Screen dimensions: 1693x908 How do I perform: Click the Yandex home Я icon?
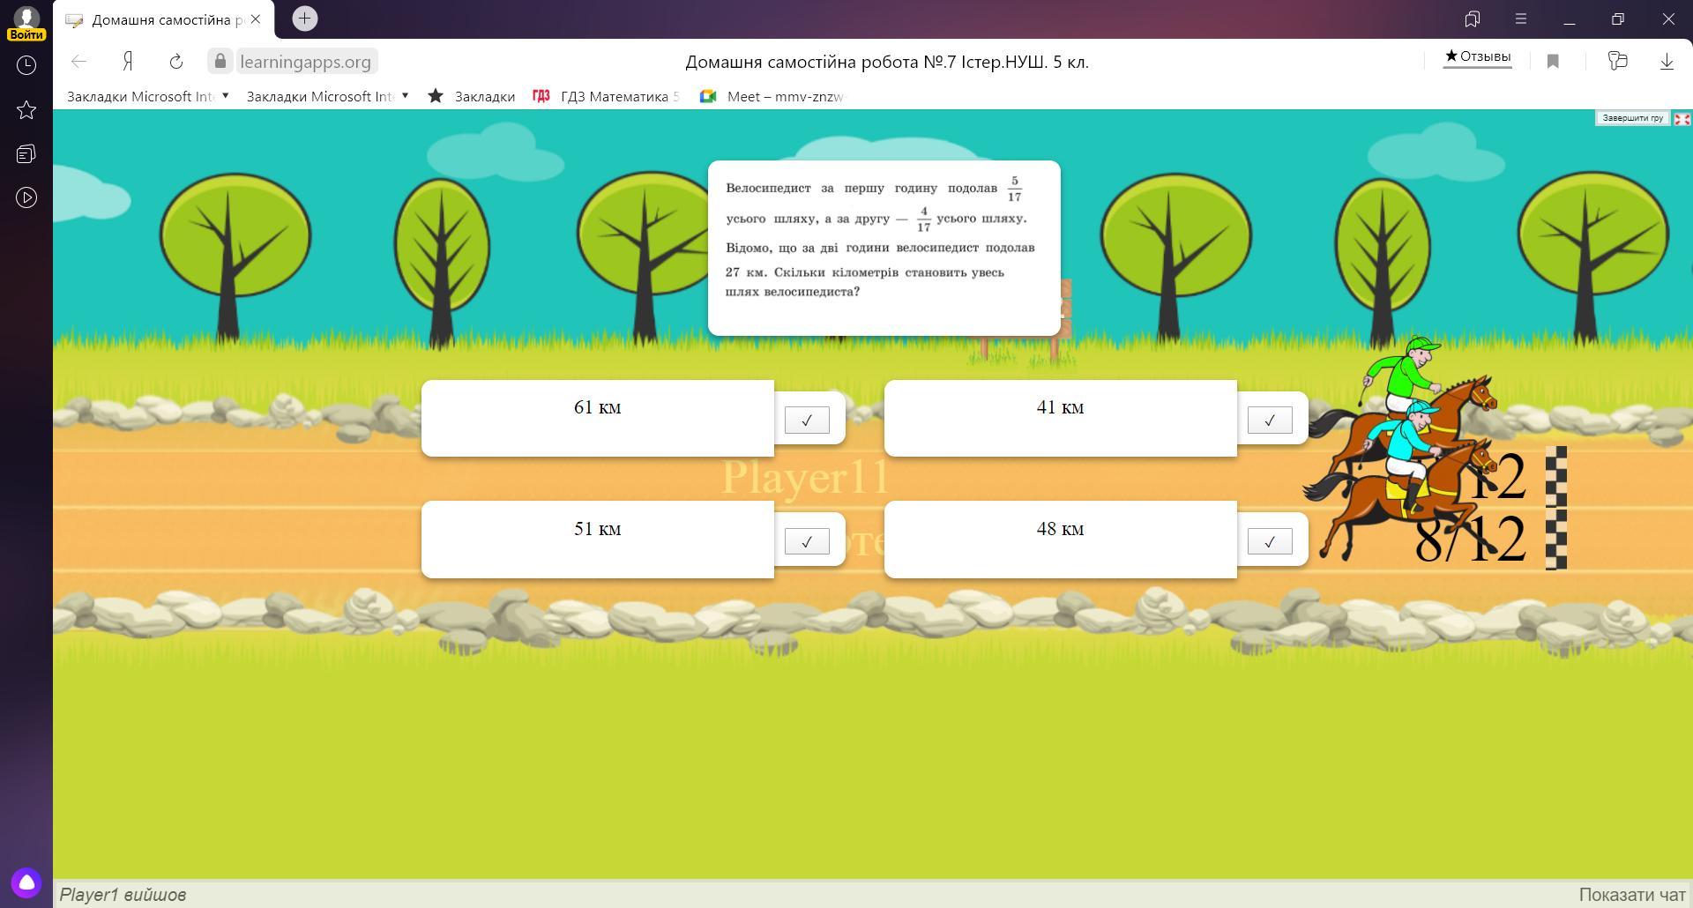128,62
